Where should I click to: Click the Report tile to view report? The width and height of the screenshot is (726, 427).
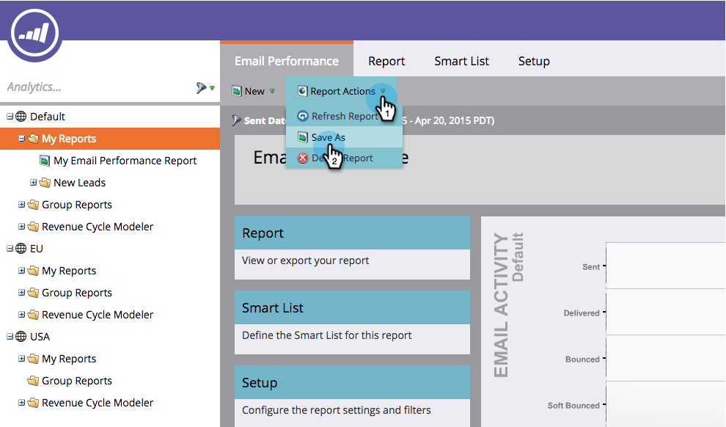pos(352,247)
